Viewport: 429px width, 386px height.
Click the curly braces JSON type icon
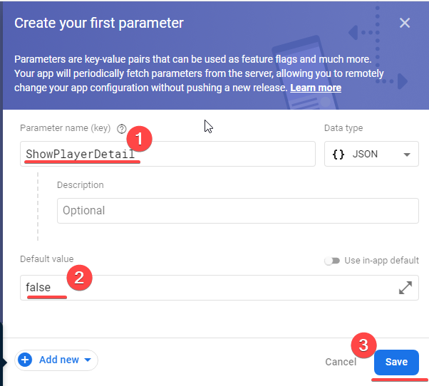click(x=339, y=154)
